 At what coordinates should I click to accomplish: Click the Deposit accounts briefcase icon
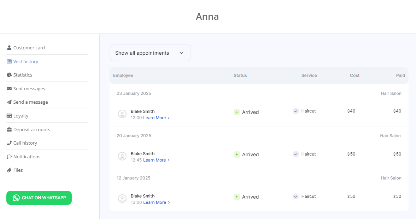9,129
